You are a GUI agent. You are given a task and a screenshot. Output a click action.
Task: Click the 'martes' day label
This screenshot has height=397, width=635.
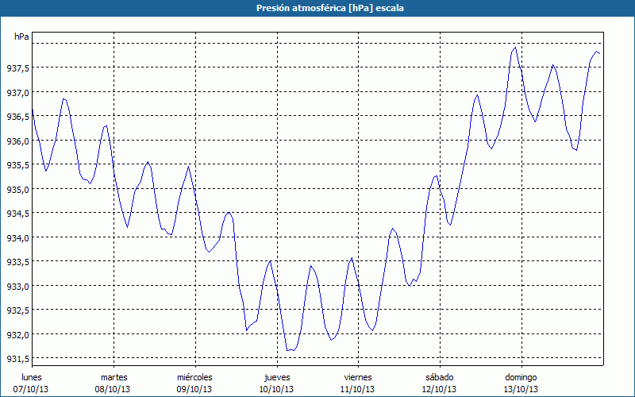click(x=114, y=376)
